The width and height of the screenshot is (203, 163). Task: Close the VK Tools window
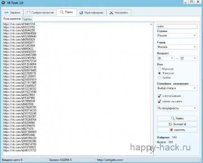198,2
